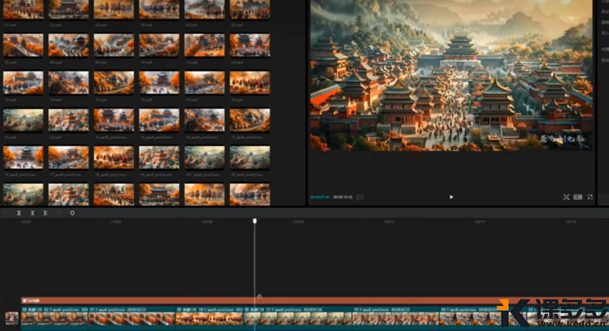Enter fullscreen preview mode

pos(590,197)
